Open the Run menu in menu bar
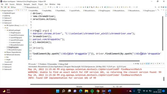167x94 pixels. (x=46, y=4)
